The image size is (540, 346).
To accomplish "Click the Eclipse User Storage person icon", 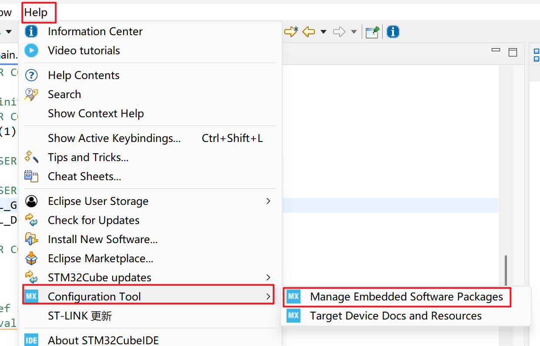I will coord(31,201).
